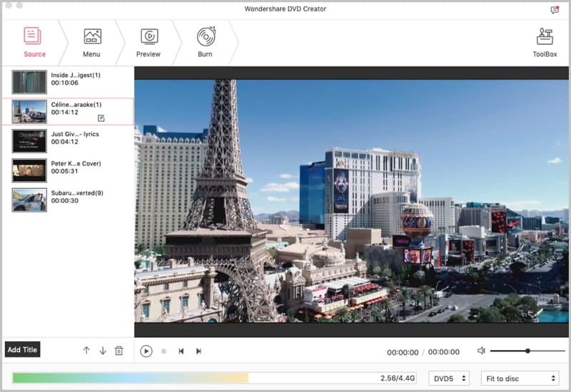This screenshot has width=571, height=392.
Task: Stop the video playback
Action: (x=164, y=351)
